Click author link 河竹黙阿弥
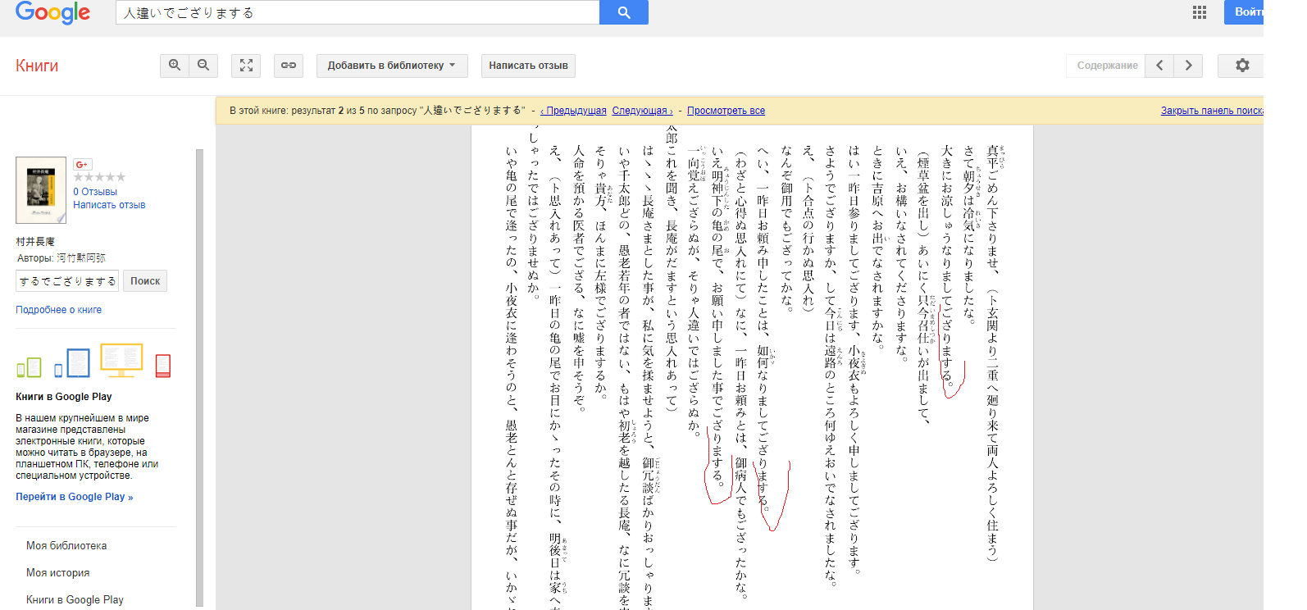This screenshot has height=610, width=1307. (x=81, y=257)
